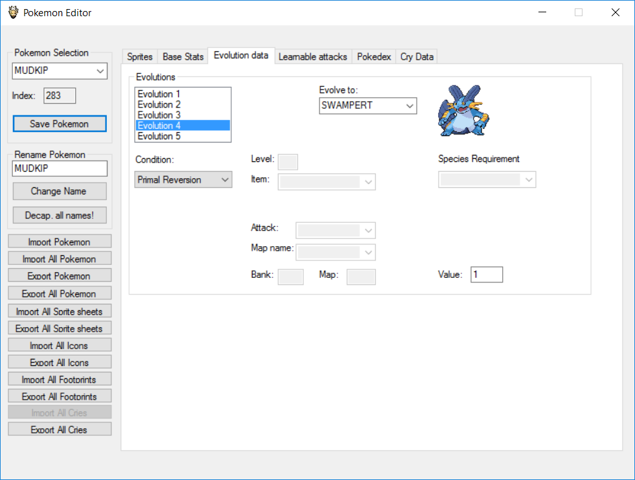Click the Export All Cries button
The height and width of the screenshot is (480, 635).
[x=60, y=429]
